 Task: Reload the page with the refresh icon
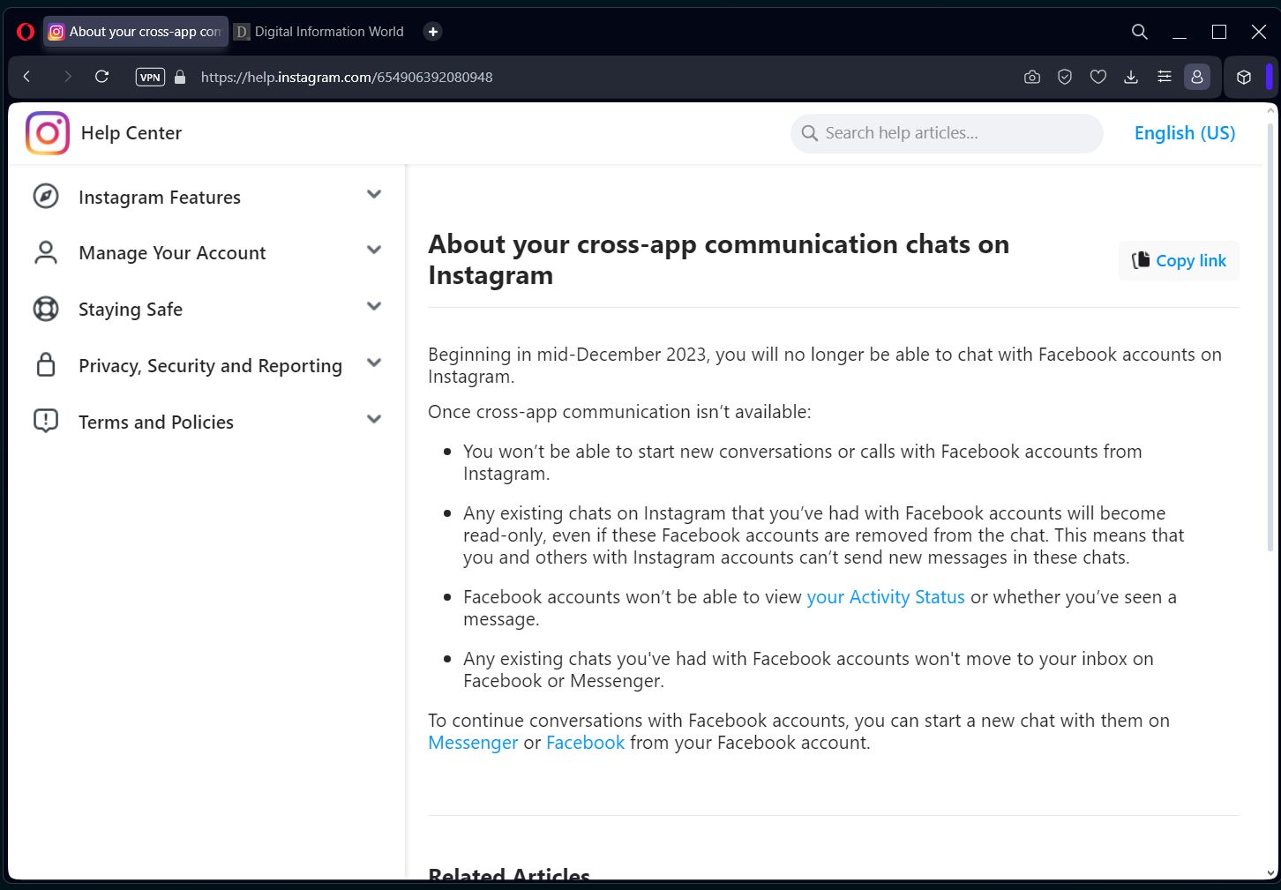pos(102,77)
